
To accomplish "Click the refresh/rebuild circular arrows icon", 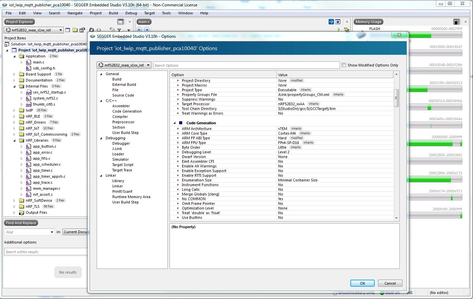I will [x=91, y=30].
